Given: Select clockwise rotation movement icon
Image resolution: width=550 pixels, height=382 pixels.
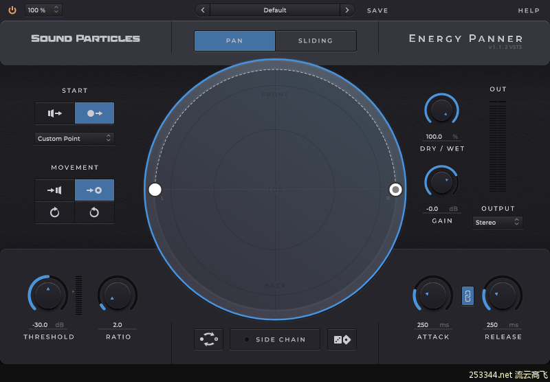Looking at the screenshot, I should [x=55, y=212].
